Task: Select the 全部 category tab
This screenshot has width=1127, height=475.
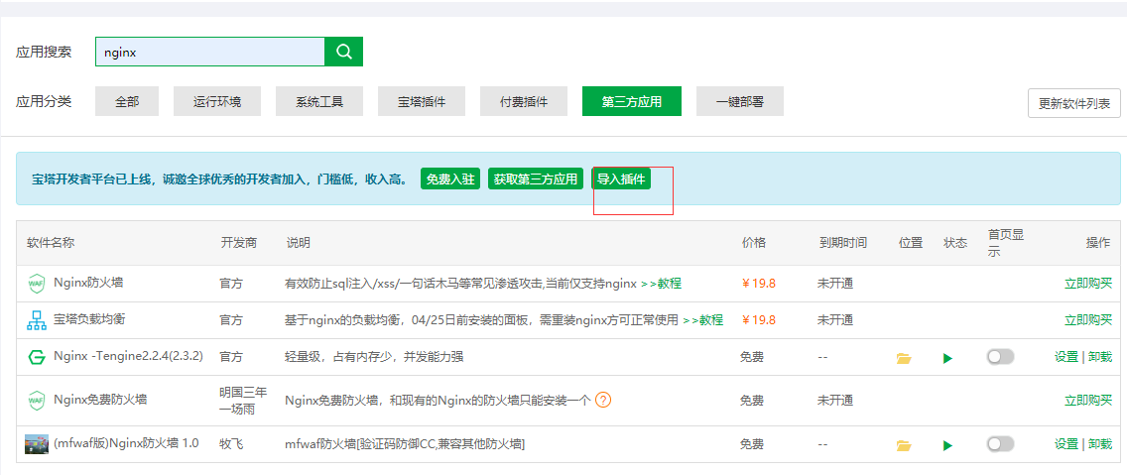Action: tap(127, 101)
